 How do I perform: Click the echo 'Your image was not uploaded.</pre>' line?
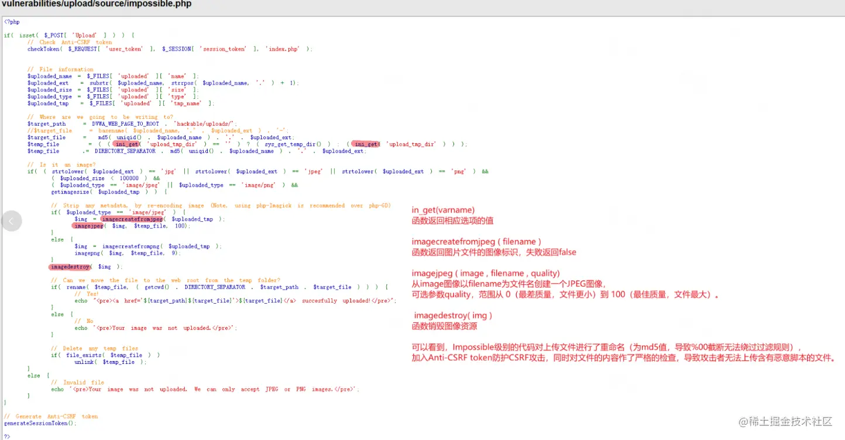click(x=156, y=328)
